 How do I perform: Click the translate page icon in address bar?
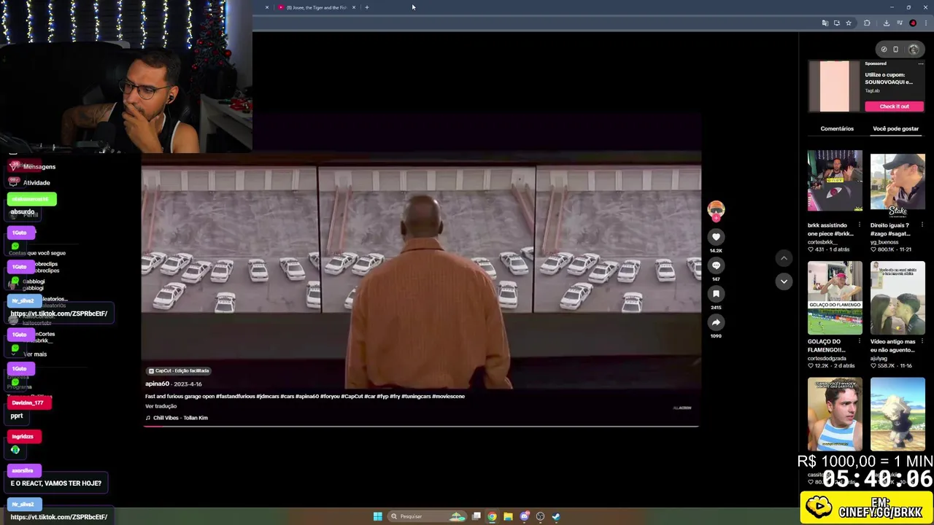click(x=825, y=23)
